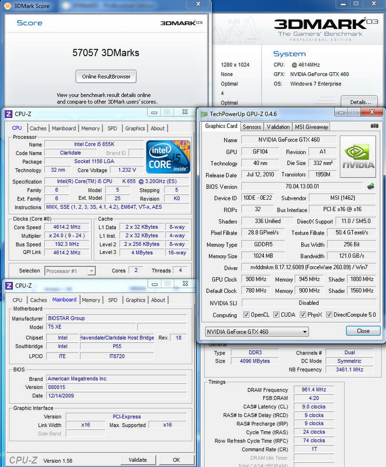Click the GPU Clock 900 MHz field
Viewport: 386px width, 467px height.
(256, 279)
